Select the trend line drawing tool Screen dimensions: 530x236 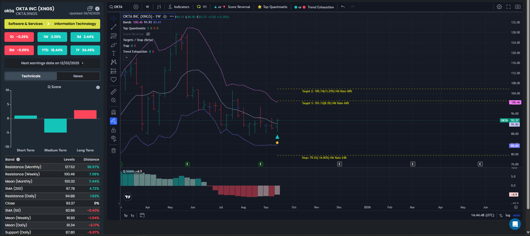[113, 27]
